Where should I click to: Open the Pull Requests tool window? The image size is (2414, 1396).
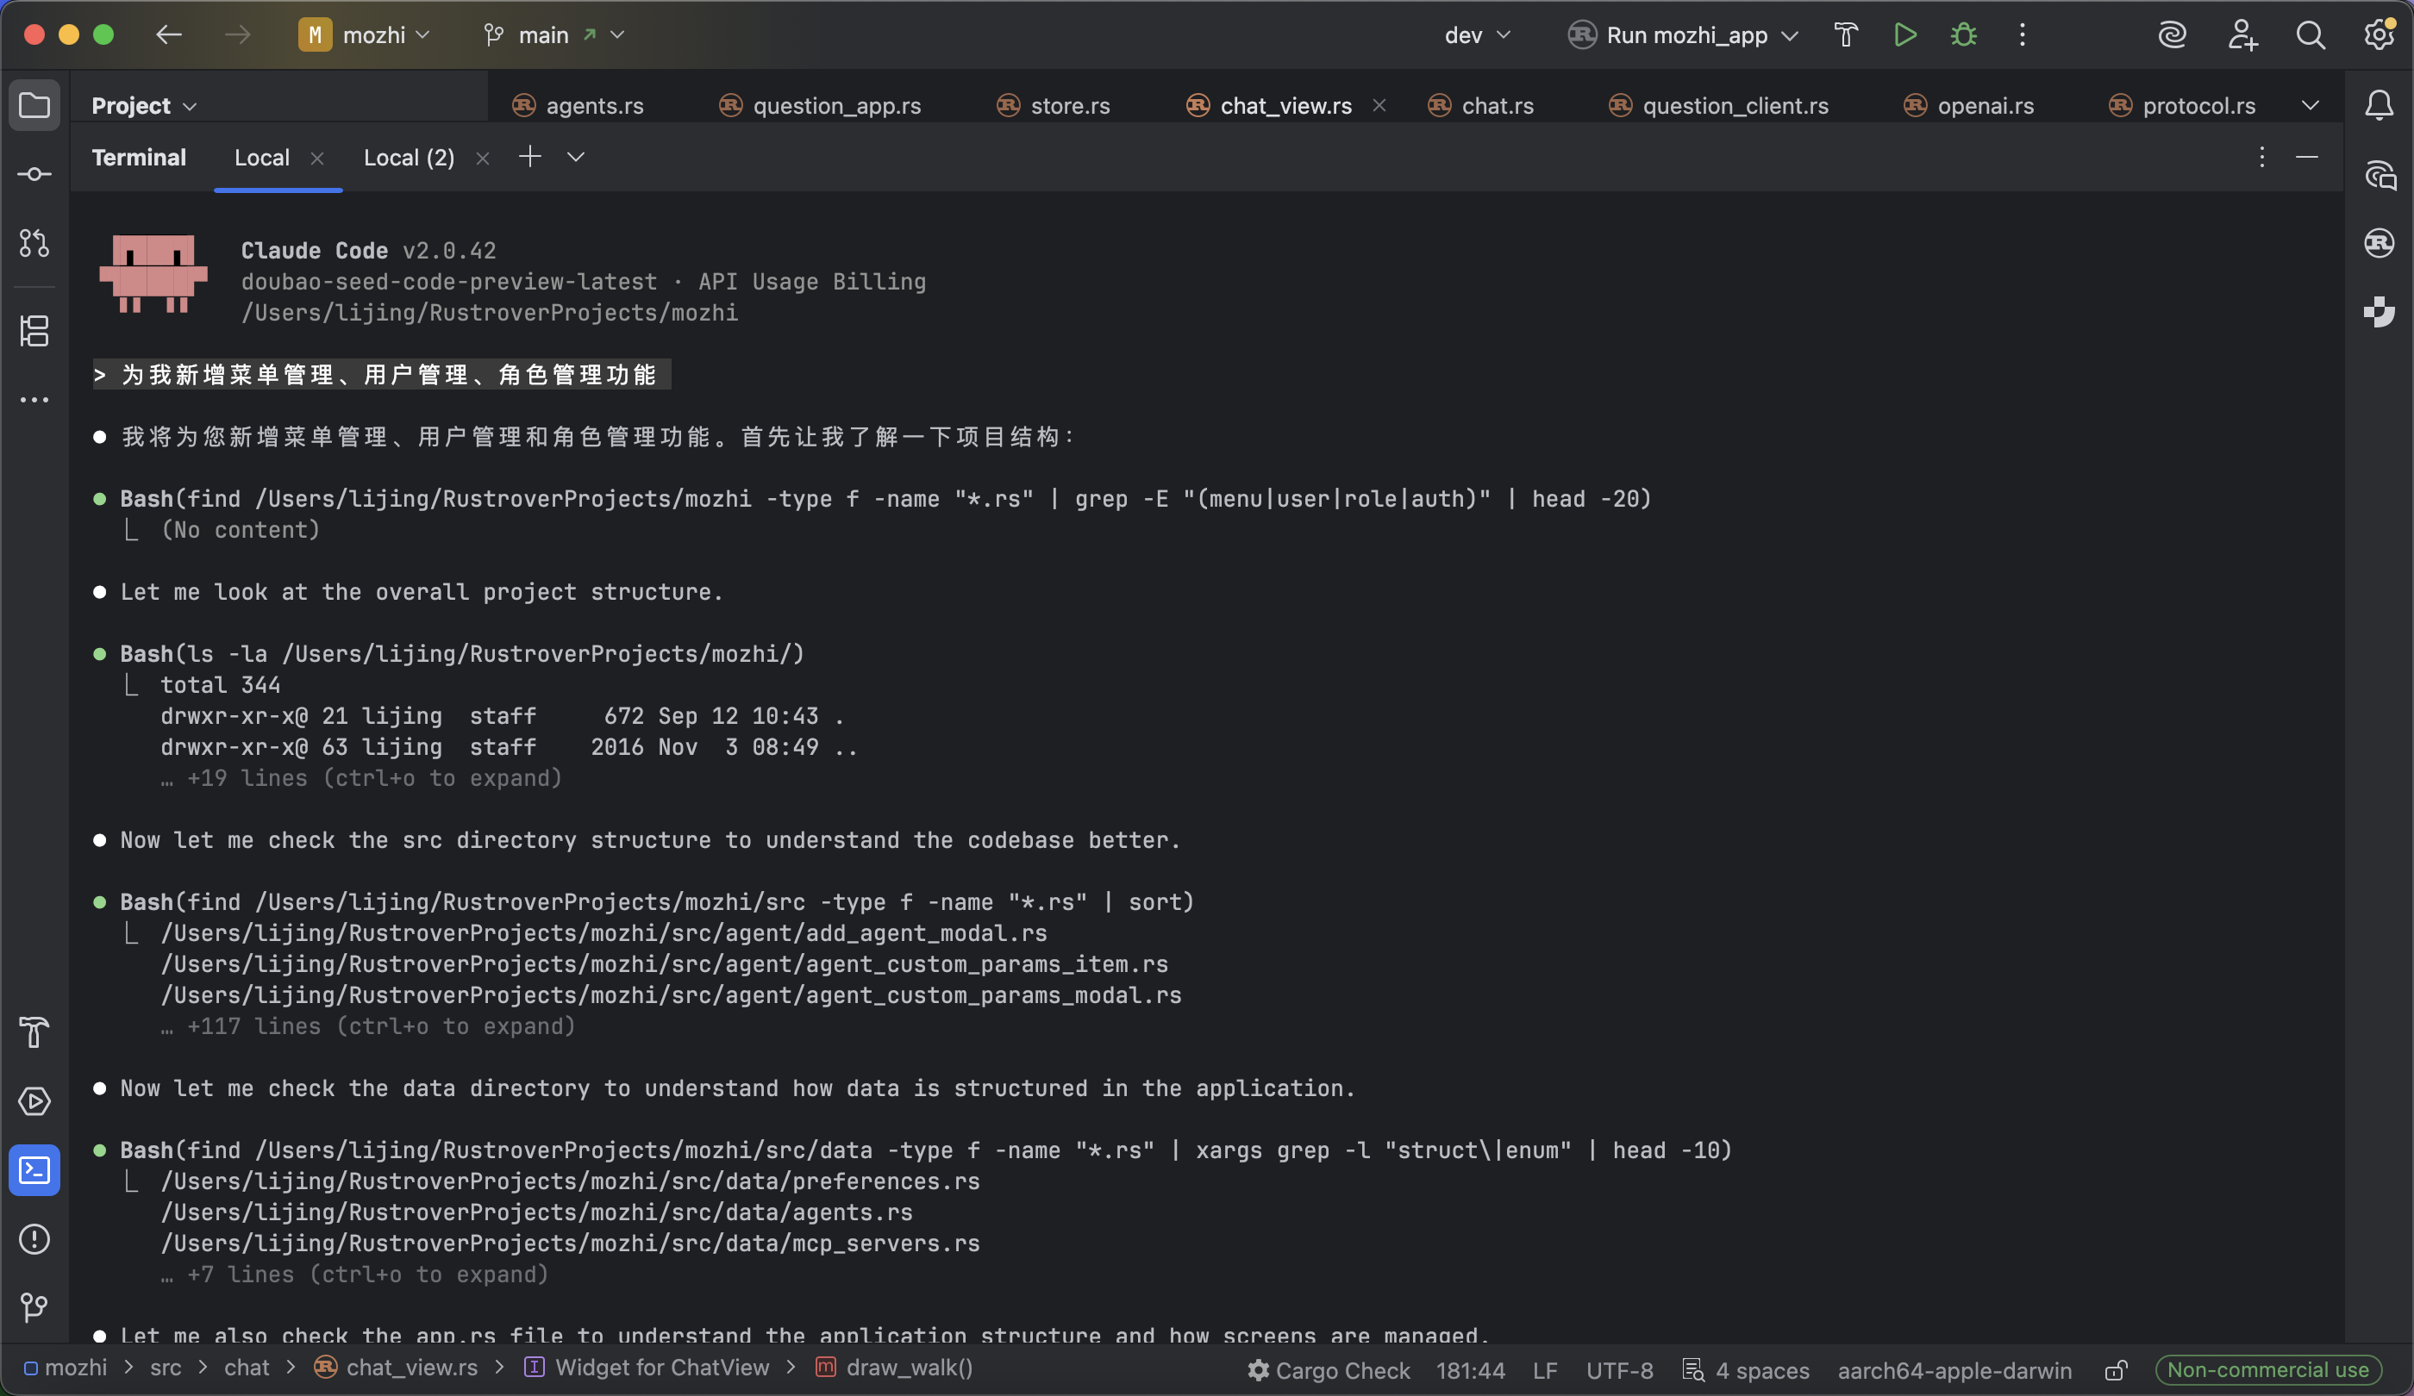pyautogui.click(x=34, y=243)
